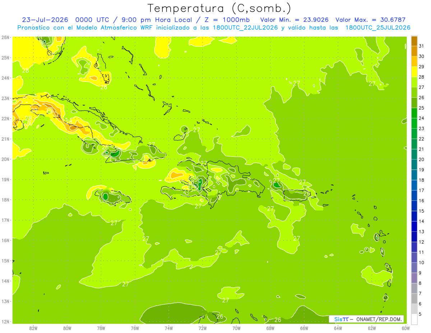Click the '26N' latitude axis label
The width and height of the screenshot is (431, 333).
point(5,37)
